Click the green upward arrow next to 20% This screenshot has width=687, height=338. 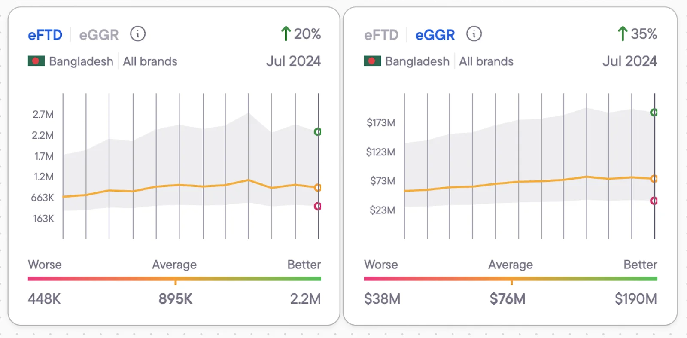pos(285,33)
